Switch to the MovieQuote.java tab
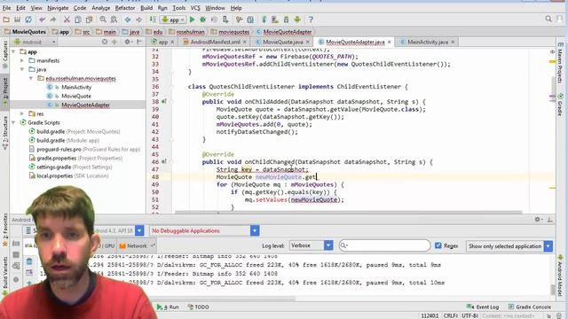The width and height of the screenshot is (568, 319). 283,42
